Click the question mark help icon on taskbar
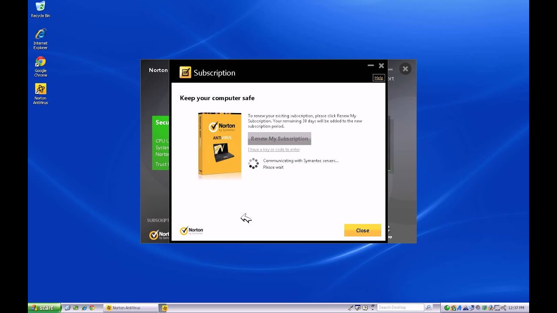 coord(365,308)
